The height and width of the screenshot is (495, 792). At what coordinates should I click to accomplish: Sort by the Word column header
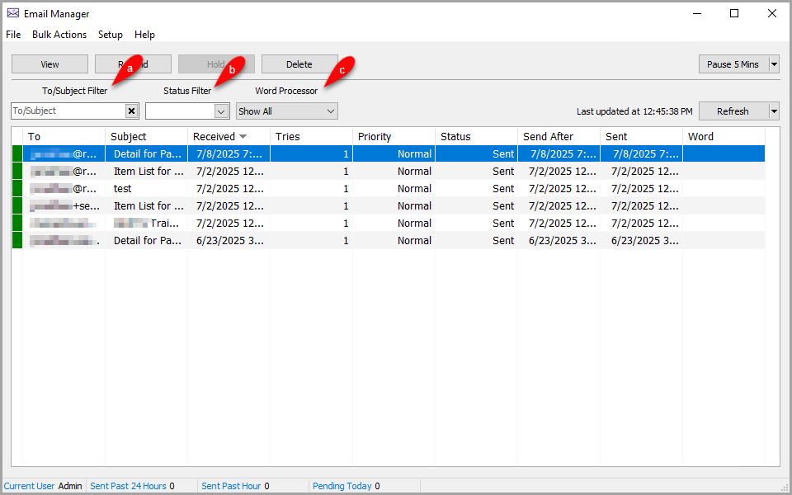[x=724, y=136]
